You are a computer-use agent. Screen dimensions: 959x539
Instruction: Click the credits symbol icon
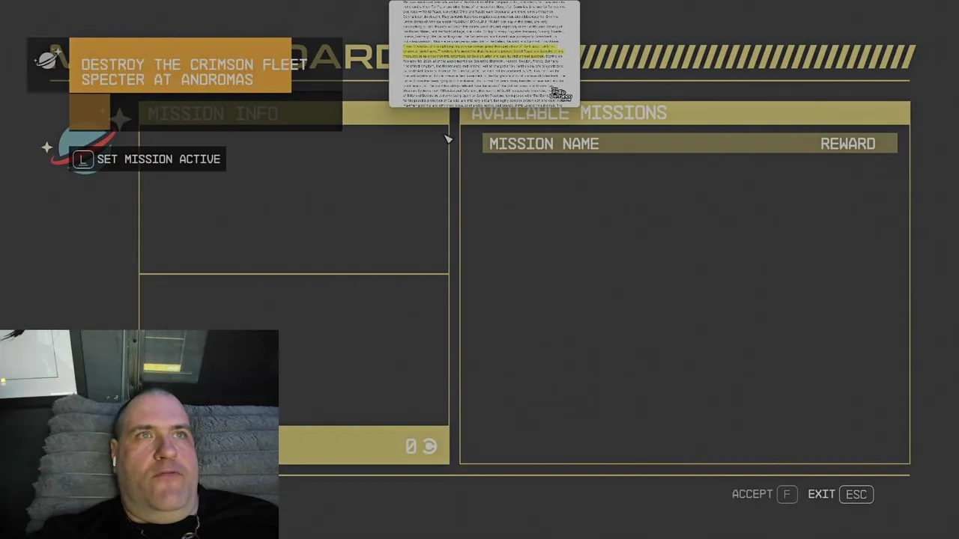[x=429, y=446]
